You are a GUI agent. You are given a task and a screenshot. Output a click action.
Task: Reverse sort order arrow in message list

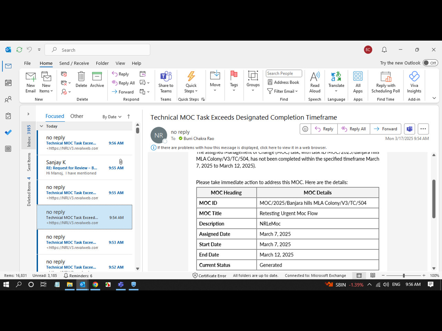tap(129, 117)
